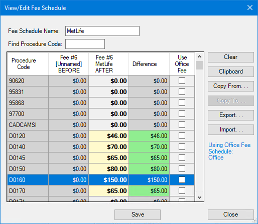The width and height of the screenshot is (258, 224).
Task: Select procedure code CADCAMSI
Action: pyautogui.click(x=28, y=125)
